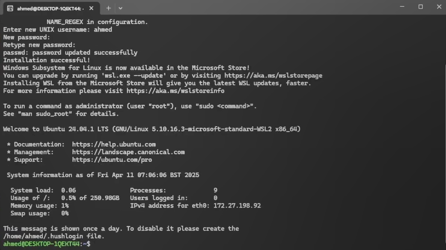This screenshot has height=250, width=446.
Task: Open the aka.ms/wslstoreinfo link
Action: (175, 91)
